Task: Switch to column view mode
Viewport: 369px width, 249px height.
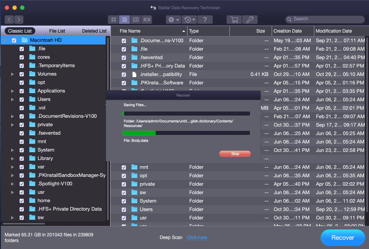Action: [x=136, y=20]
